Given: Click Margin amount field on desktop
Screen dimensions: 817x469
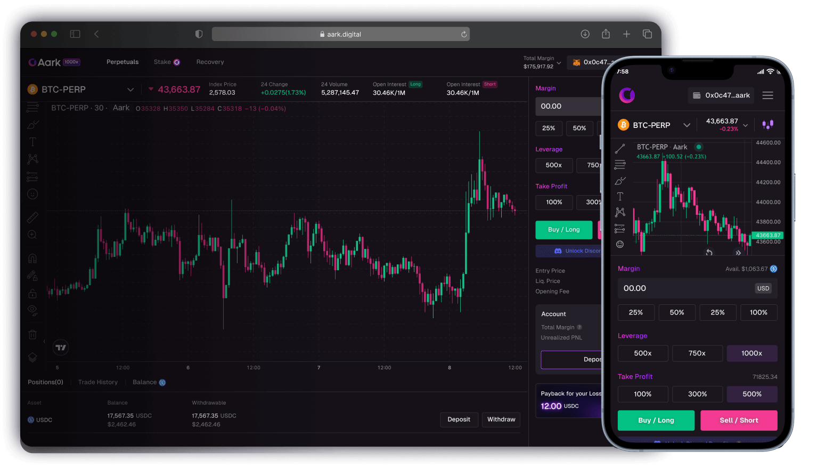Looking at the screenshot, I should (569, 107).
